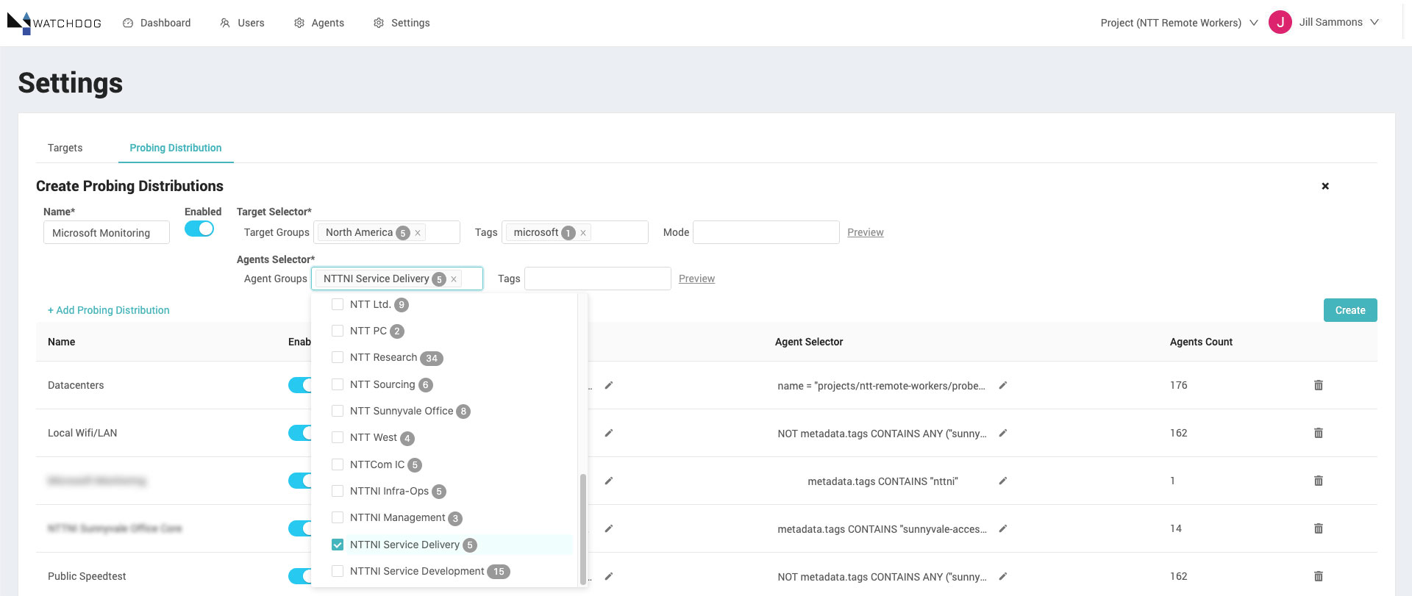Check the NTT Ltd. option
Screen dimensions: 1412x596
pyautogui.click(x=338, y=304)
